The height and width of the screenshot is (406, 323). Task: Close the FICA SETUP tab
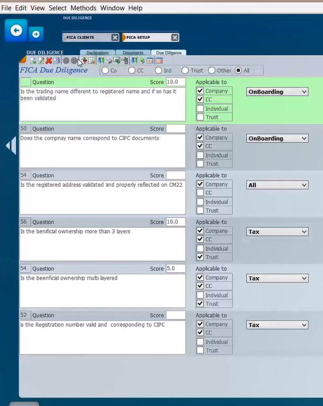tap(174, 38)
